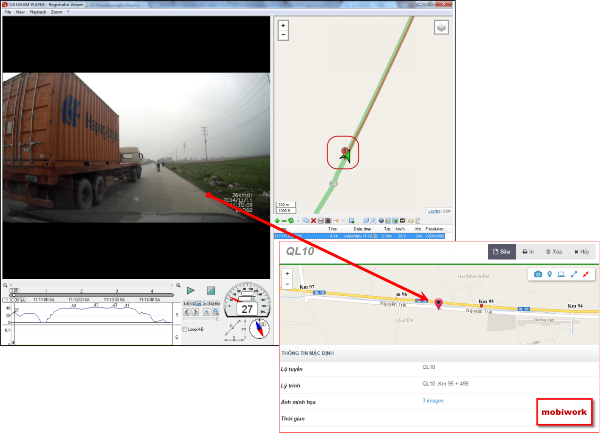Screen dimensions: 605x437
Task: Click the Sửa edit button
Action: tap(501, 252)
